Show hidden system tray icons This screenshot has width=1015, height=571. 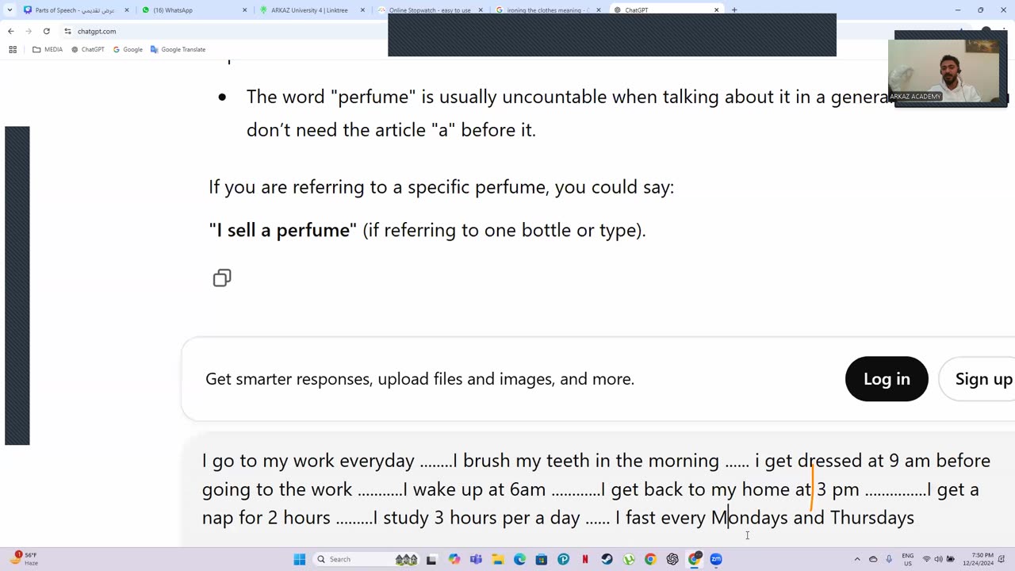857,559
